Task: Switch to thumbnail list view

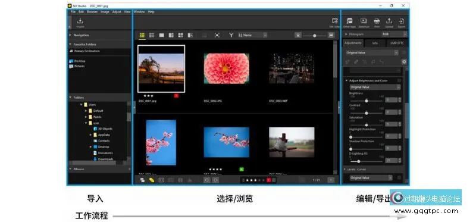Action: [x=152, y=35]
